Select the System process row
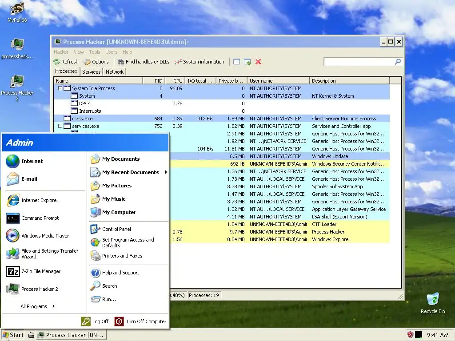Viewport: 455px width, 341px height. click(222, 96)
